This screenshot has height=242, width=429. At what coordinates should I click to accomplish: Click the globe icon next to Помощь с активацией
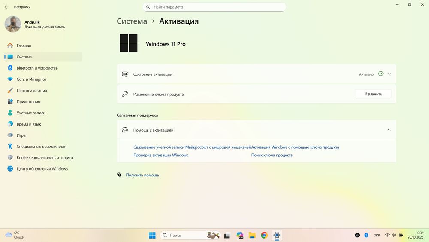(x=125, y=130)
